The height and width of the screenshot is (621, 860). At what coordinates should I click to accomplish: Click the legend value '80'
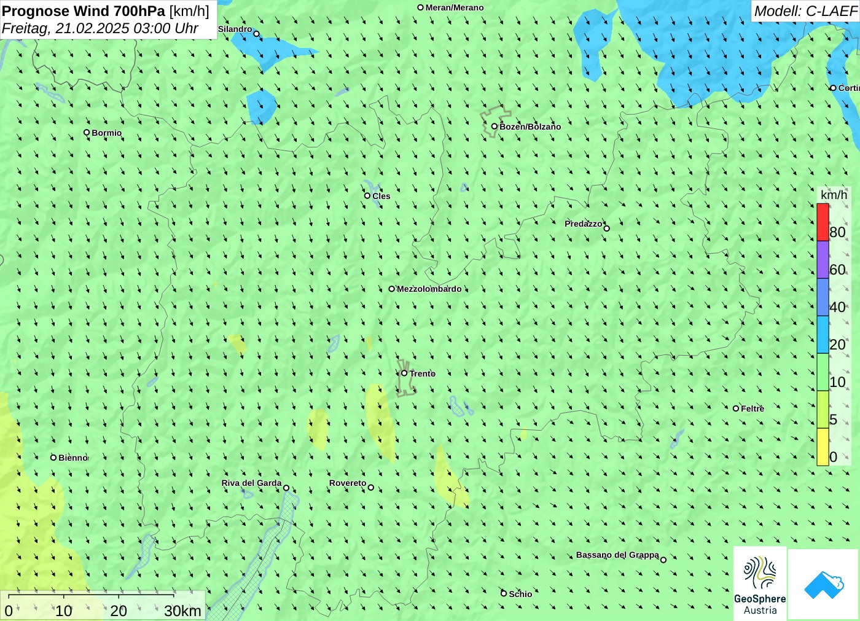pos(837,232)
